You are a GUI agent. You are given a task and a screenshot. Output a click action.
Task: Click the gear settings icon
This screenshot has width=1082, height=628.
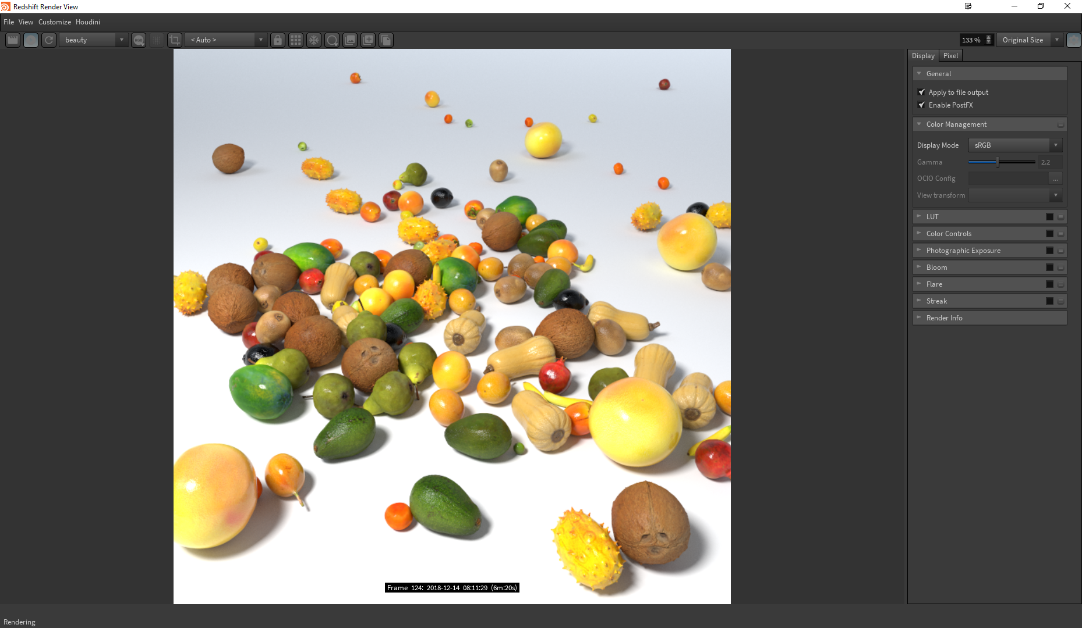(x=1073, y=40)
